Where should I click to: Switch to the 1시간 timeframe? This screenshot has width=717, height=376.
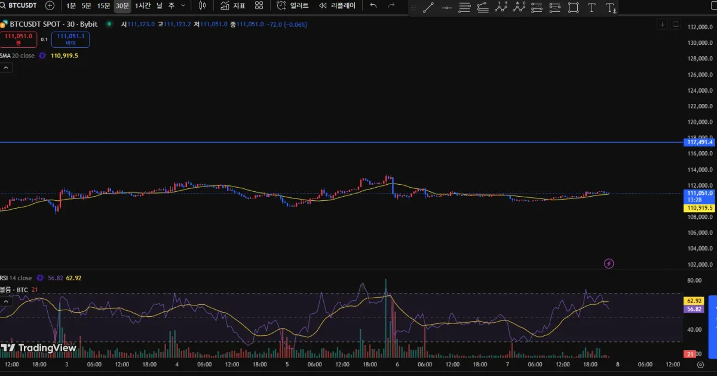(143, 6)
